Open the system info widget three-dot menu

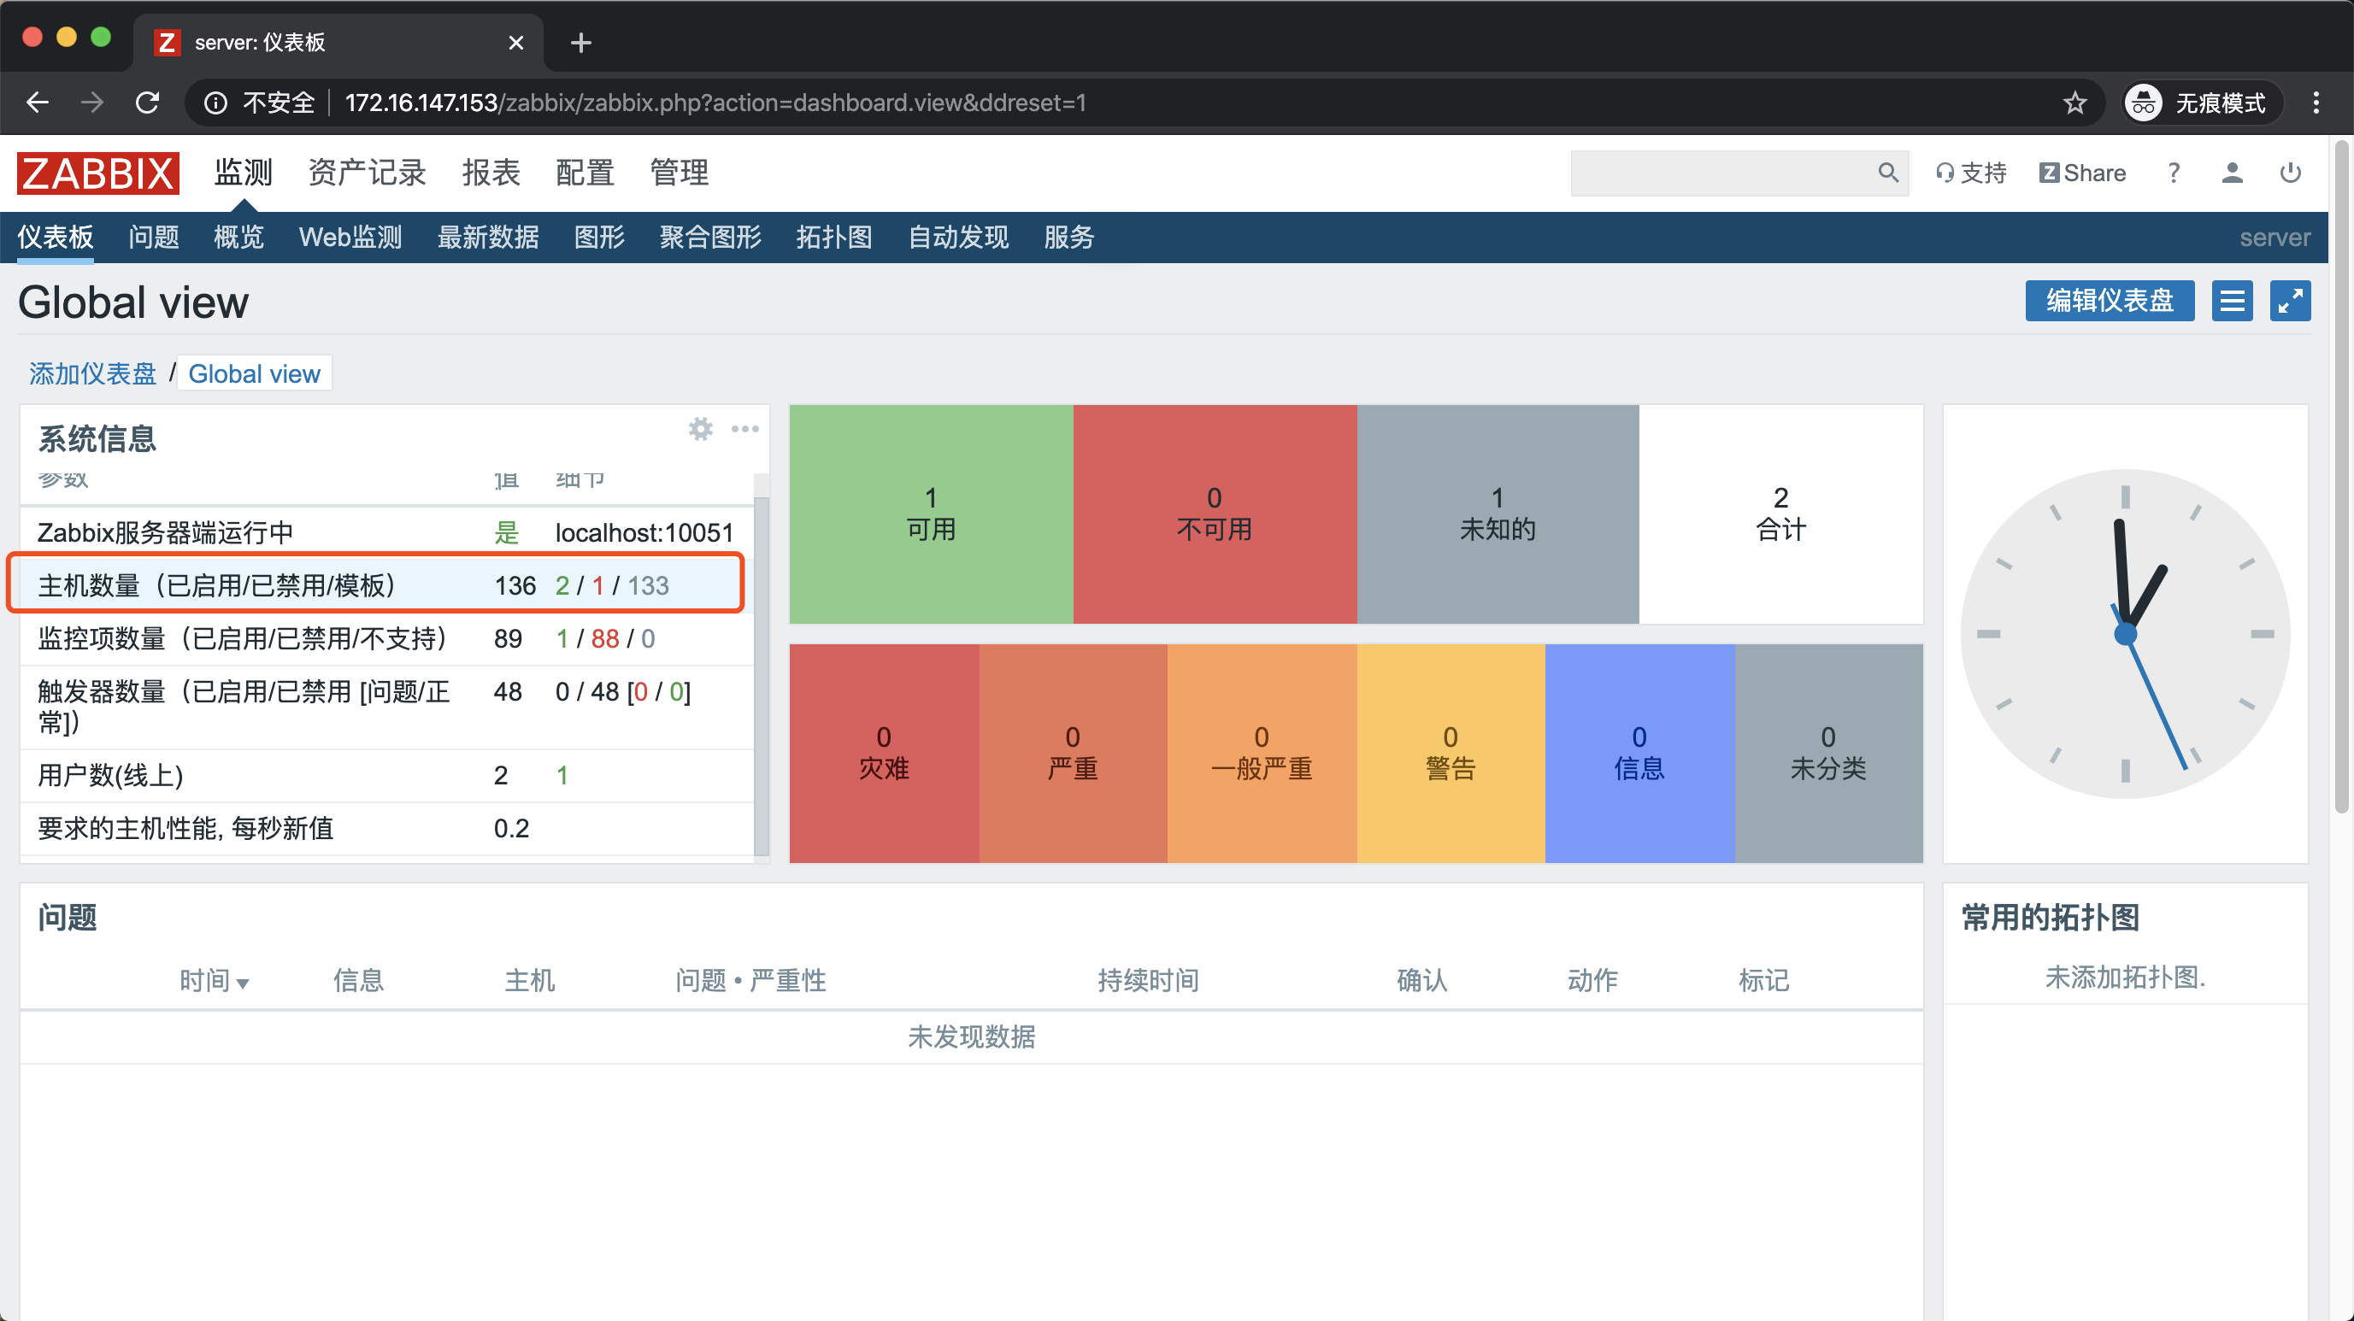point(744,428)
